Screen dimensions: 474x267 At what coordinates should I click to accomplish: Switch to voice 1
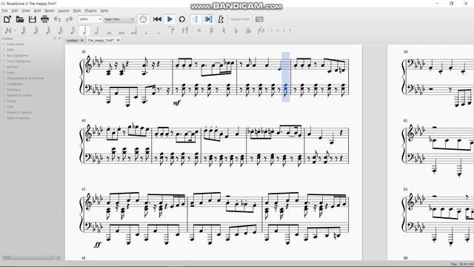click(272, 30)
